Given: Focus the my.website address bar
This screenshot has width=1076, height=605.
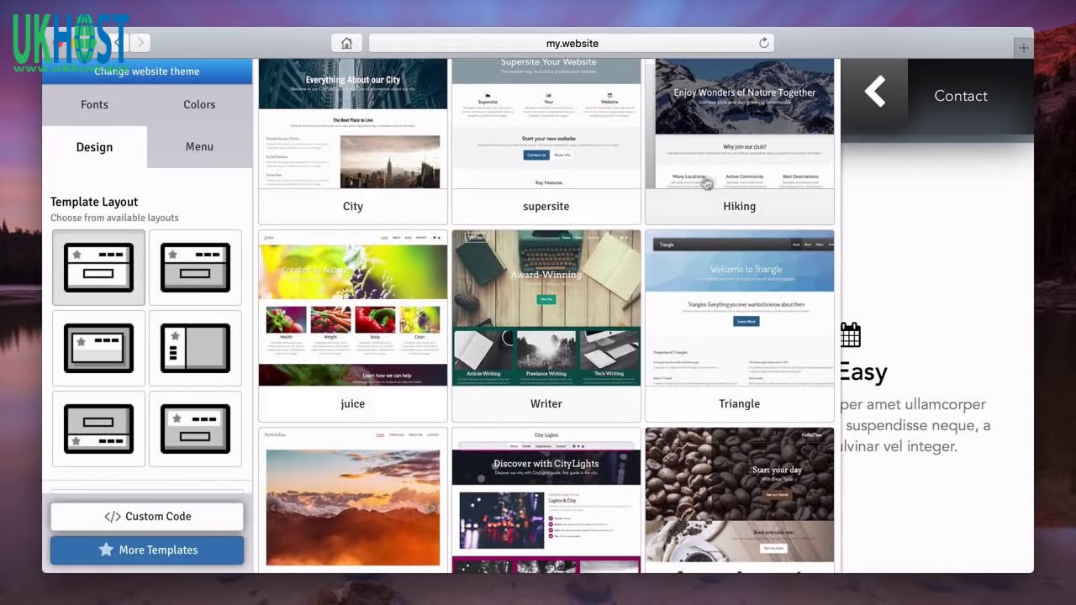Looking at the screenshot, I should click(x=572, y=43).
